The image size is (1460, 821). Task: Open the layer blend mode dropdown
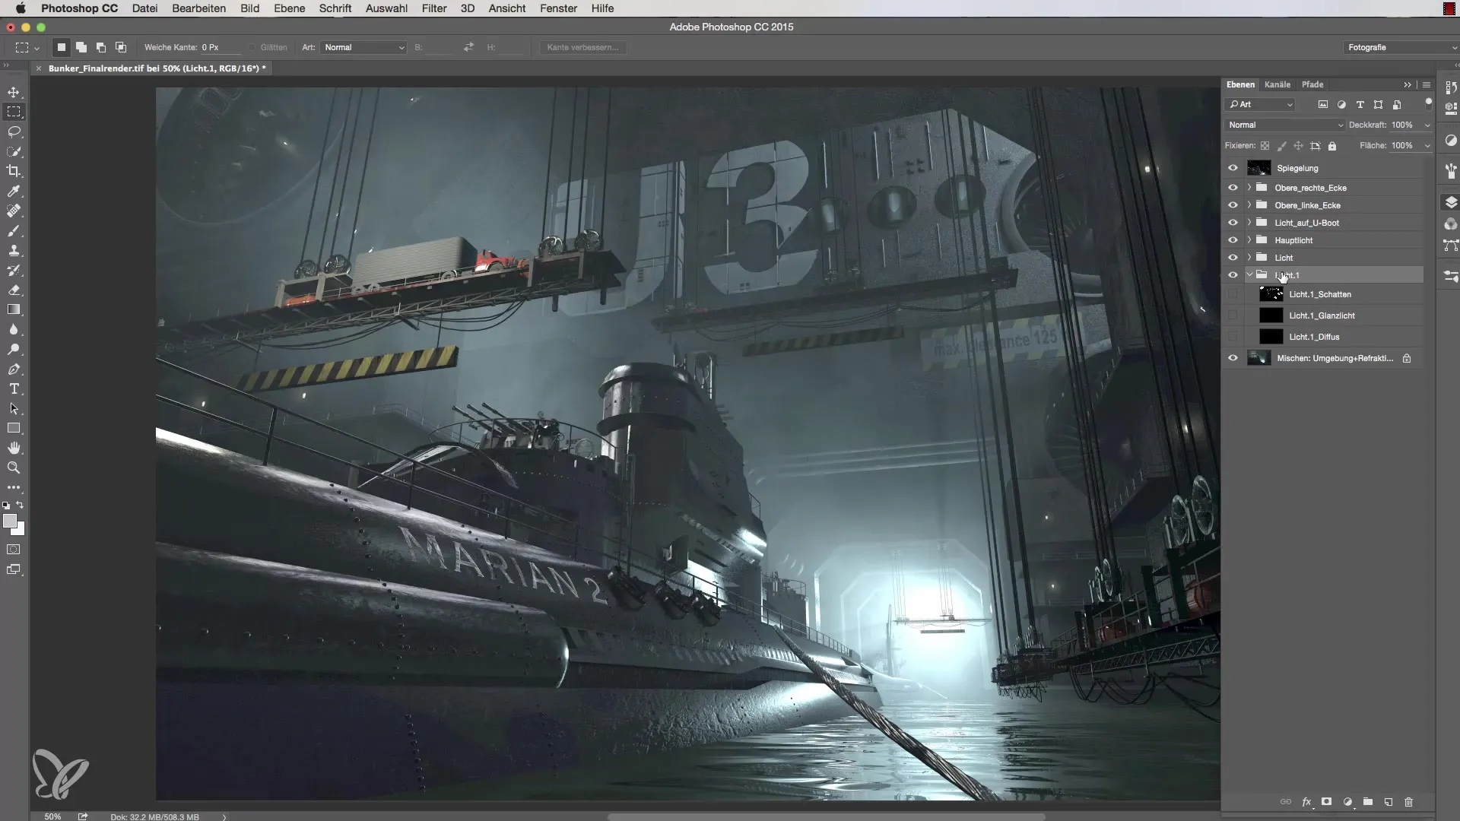click(1285, 125)
